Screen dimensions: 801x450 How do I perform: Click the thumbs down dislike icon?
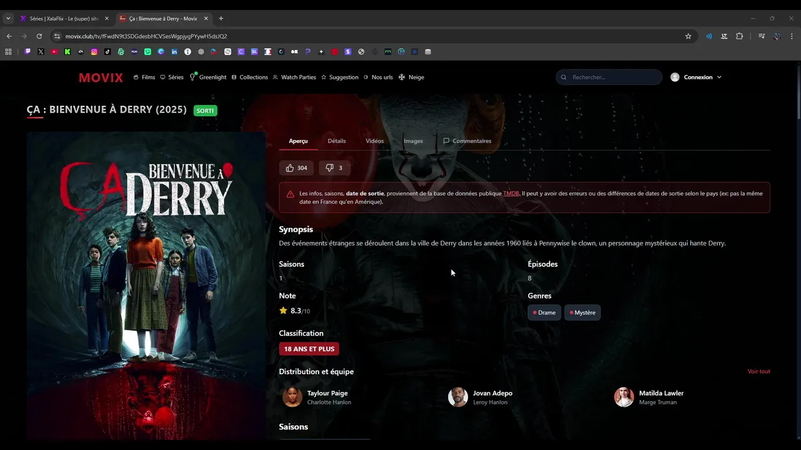[x=330, y=168]
